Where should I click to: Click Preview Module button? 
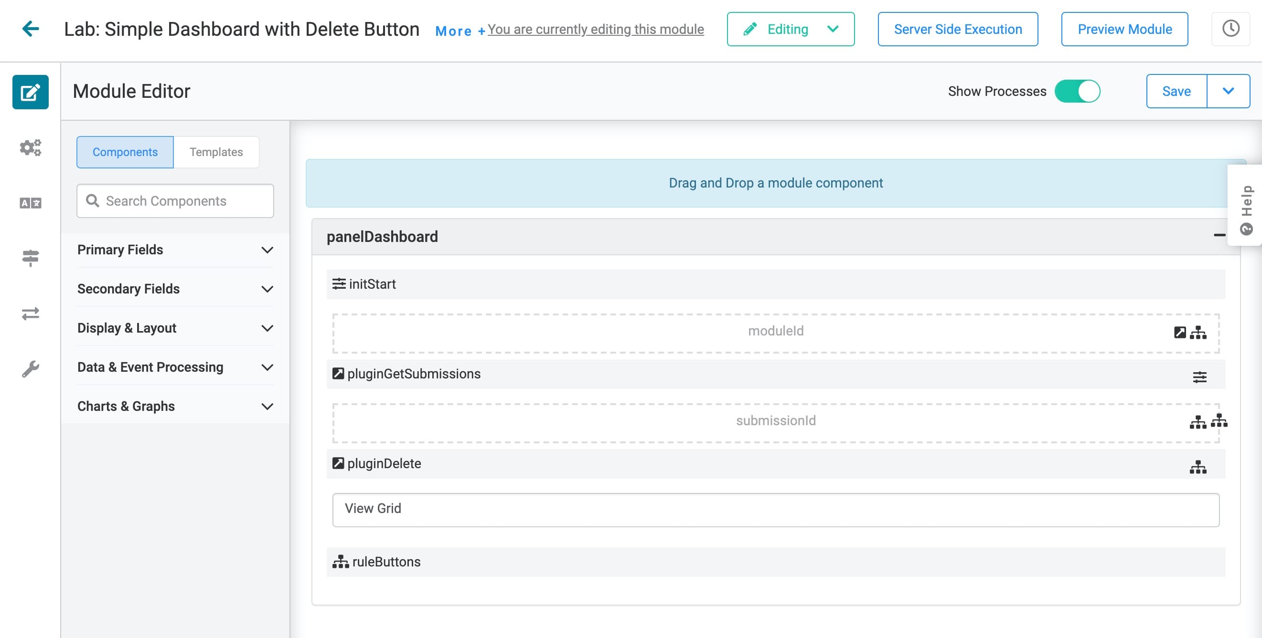[1124, 29]
